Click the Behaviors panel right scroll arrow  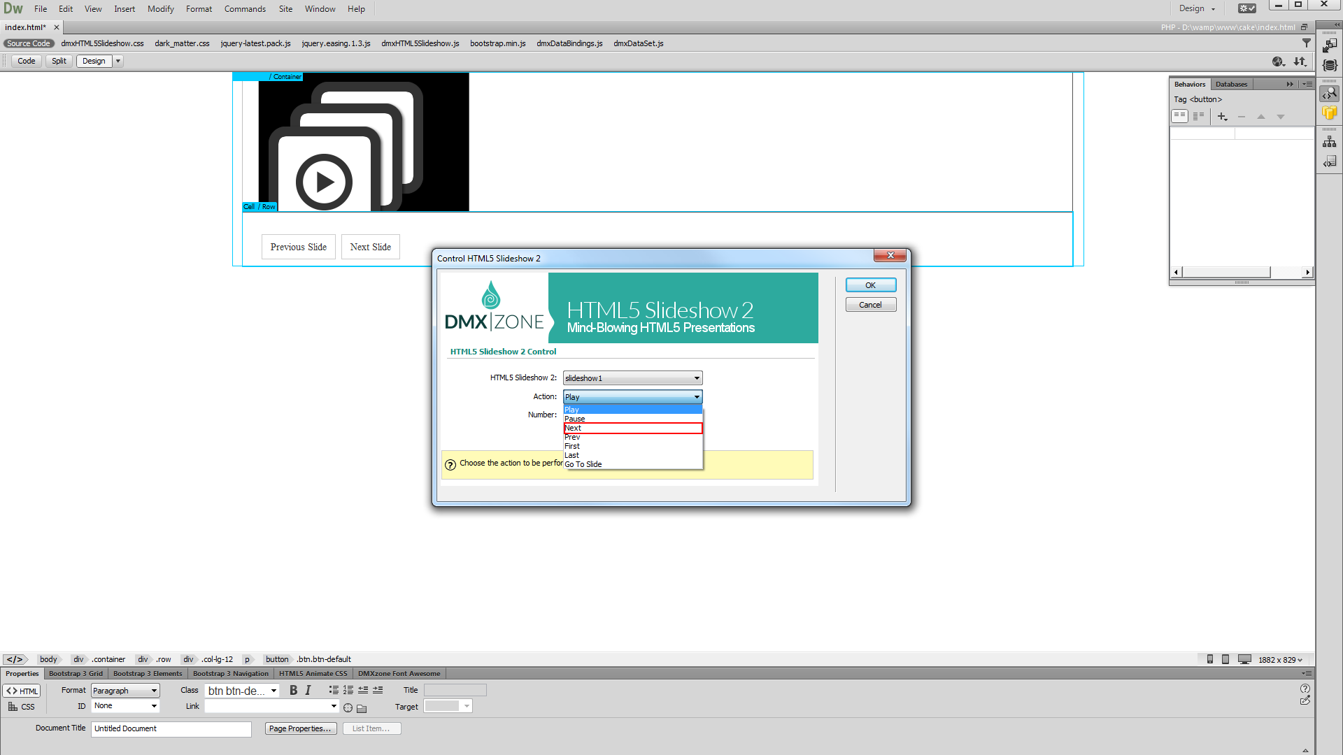[1307, 272]
